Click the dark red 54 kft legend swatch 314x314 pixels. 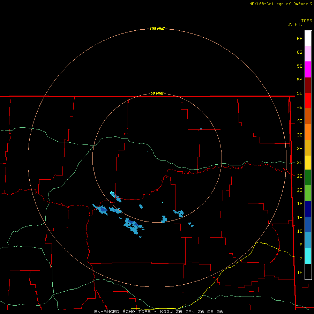click(308, 85)
